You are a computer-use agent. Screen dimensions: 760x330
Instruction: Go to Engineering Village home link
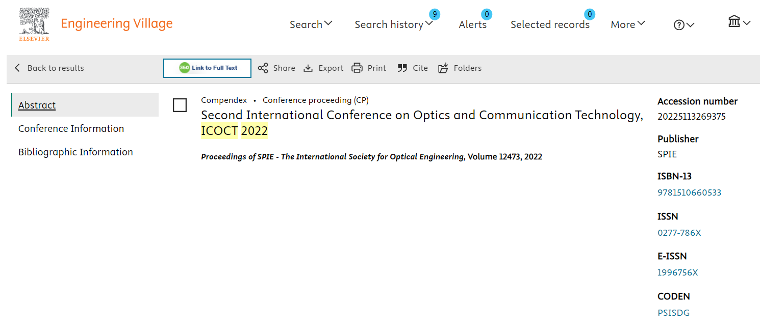117,23
